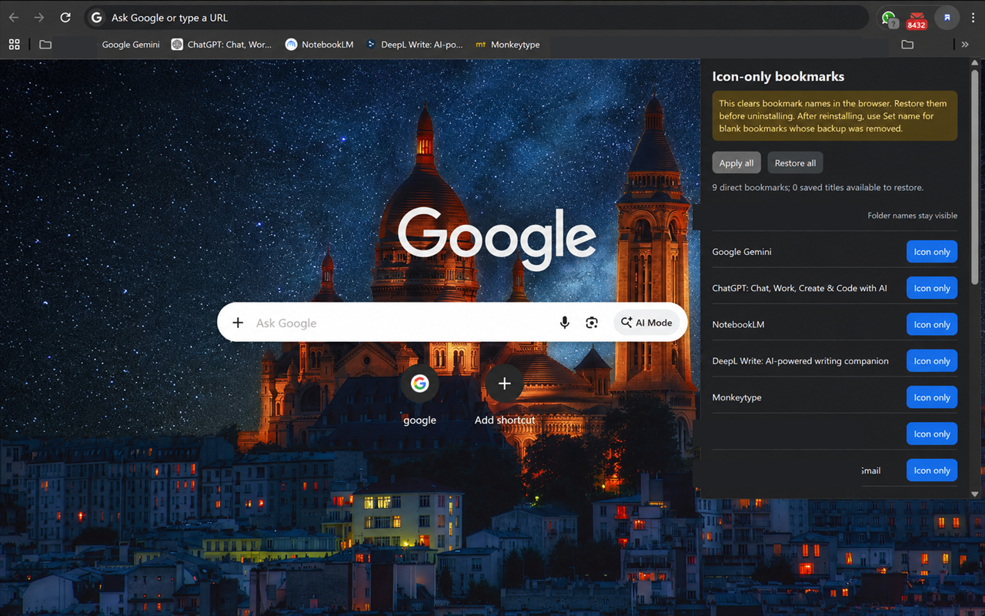
Task: Click the Add shortcut plus tile
Action: [505, 396]
